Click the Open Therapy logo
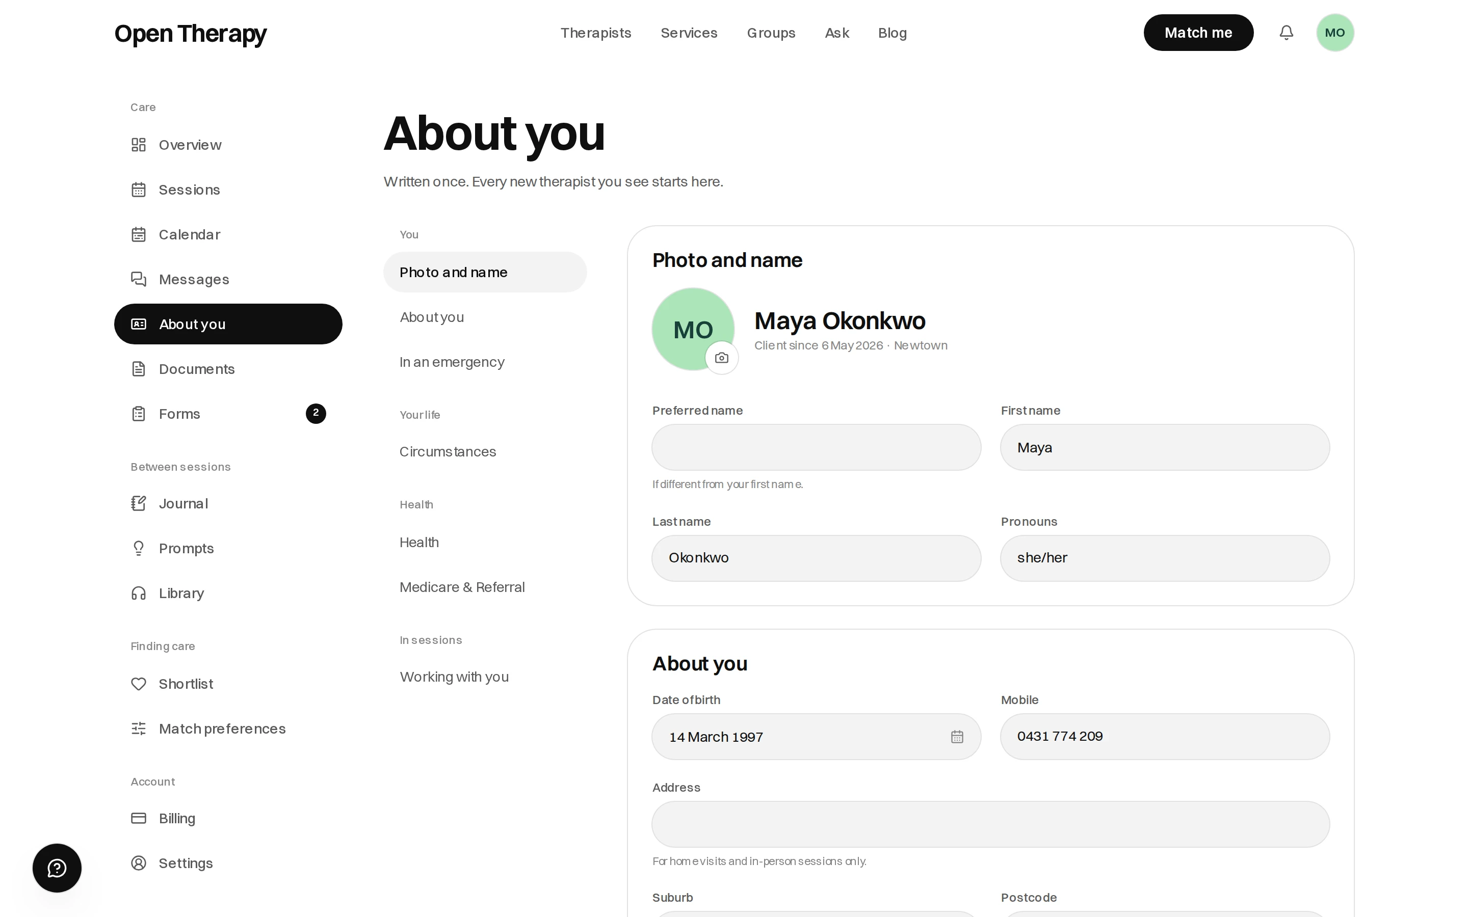The width and height of the screenshot is (1468, 917). click(191, 33)
